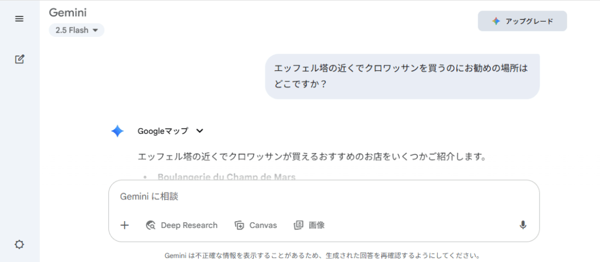Screen dimensions: 600x262
Task: Click the 画像 image icon
Action: (x=298, y=225)
